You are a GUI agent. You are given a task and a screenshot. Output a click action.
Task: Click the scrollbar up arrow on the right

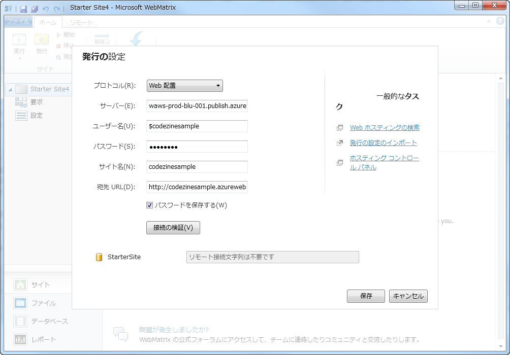(x=501, y=78)
